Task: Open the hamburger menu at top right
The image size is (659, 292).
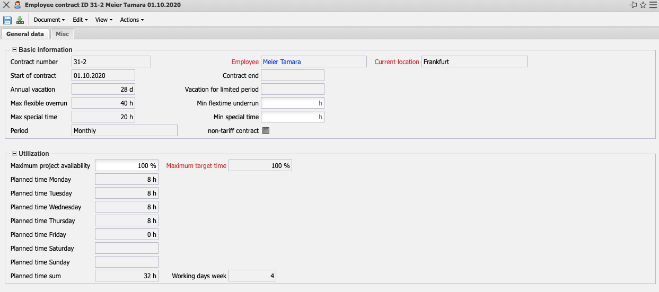Action: point(653,5)
